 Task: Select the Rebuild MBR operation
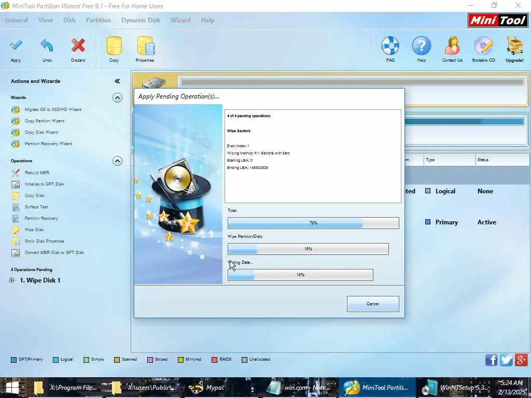click(x=37, y=173)
